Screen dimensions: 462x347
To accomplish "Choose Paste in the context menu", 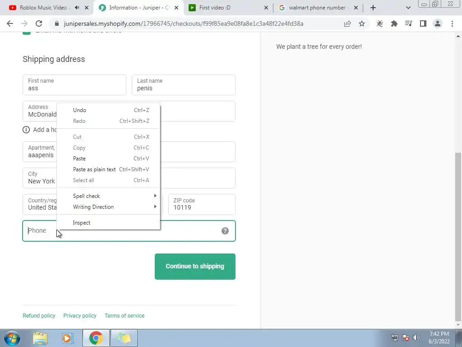I will click(108, 159).
